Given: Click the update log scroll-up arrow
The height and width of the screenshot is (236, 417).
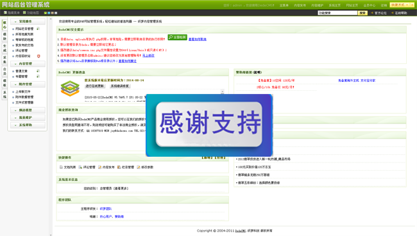Looking at the screenshot, I should click(223, 91).
